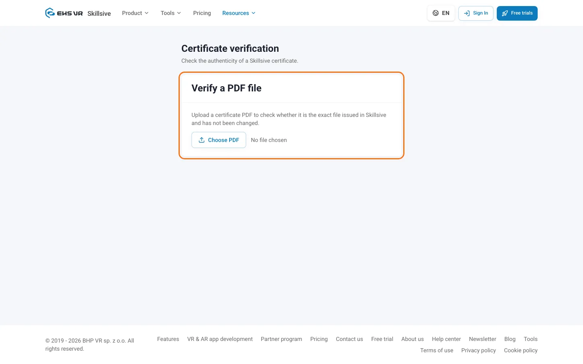This screenshot has width=583, height=364.
Task: Open Help center footer link
Action: (x=446, y=339)
